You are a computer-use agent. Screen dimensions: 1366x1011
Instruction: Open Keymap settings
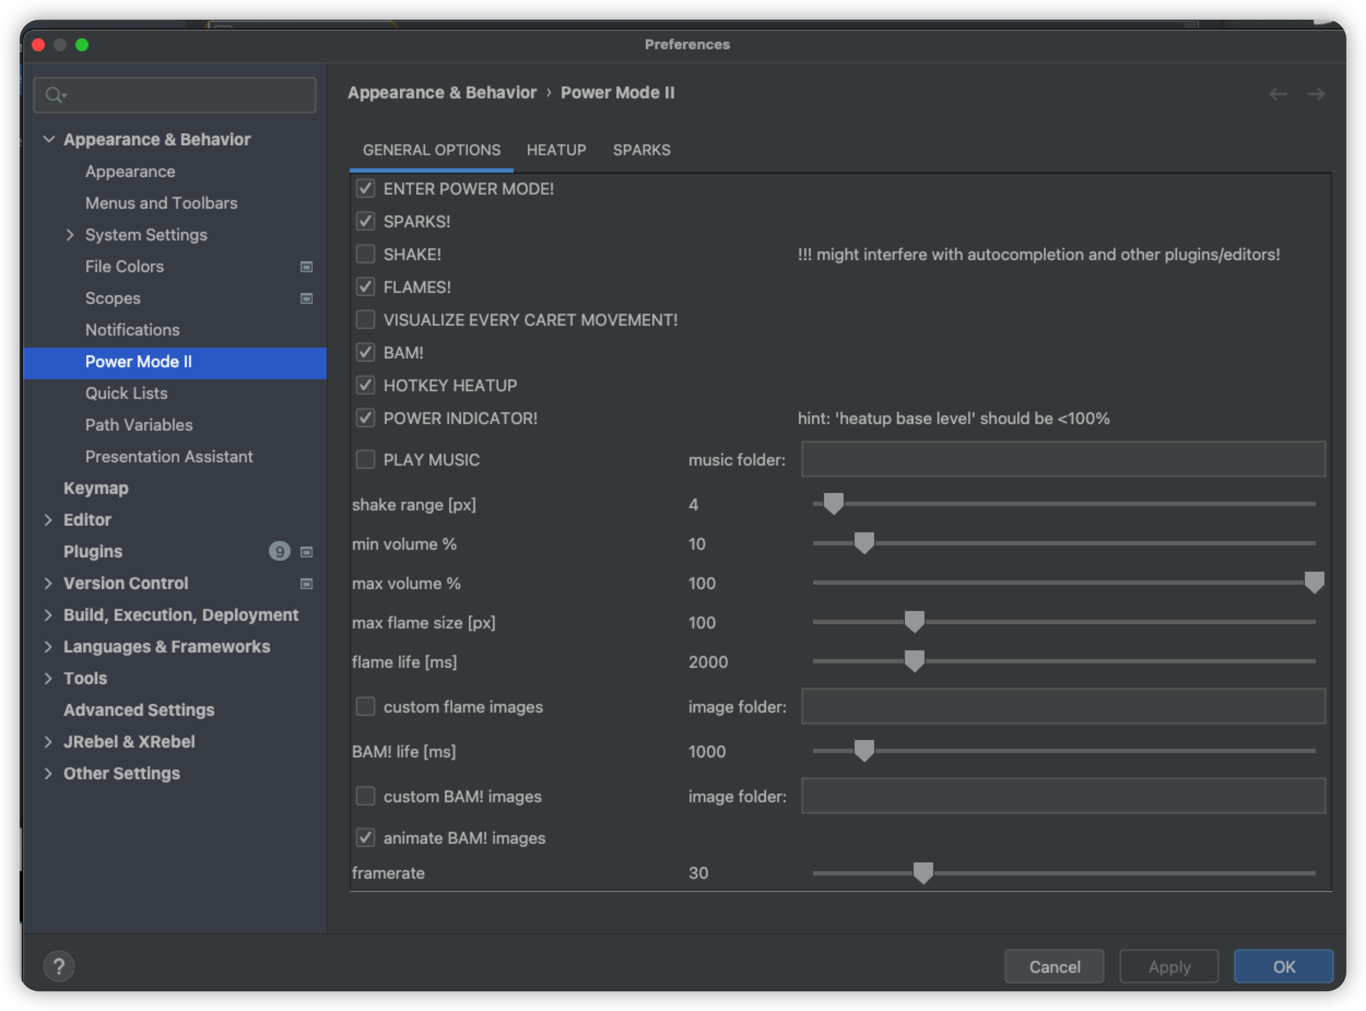(x=96, y=489)
